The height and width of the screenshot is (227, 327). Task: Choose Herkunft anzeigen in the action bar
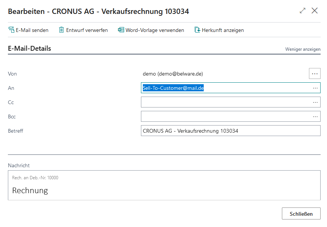tap(223, 30)
